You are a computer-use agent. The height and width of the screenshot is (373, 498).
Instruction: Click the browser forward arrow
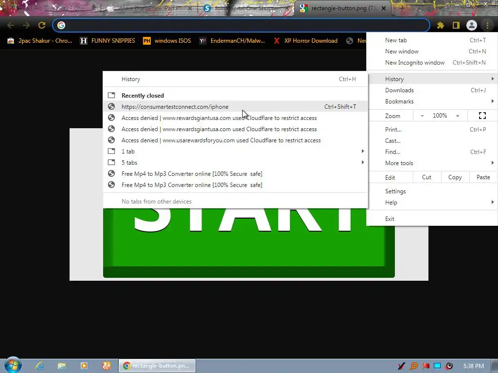tap(26, 25)
